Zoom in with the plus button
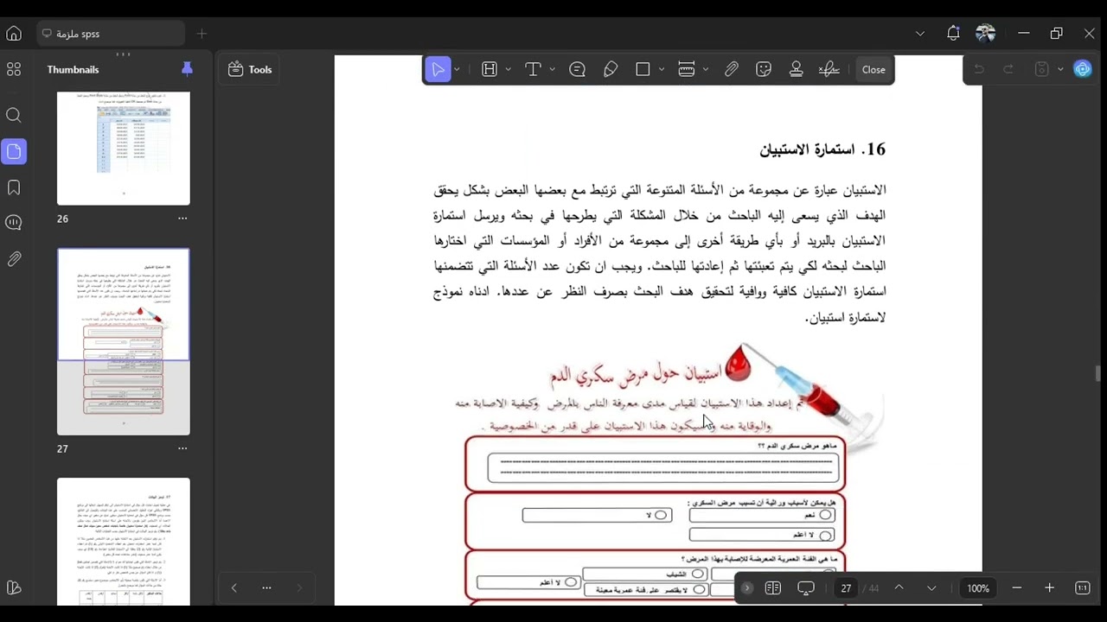 [1049, 588]
